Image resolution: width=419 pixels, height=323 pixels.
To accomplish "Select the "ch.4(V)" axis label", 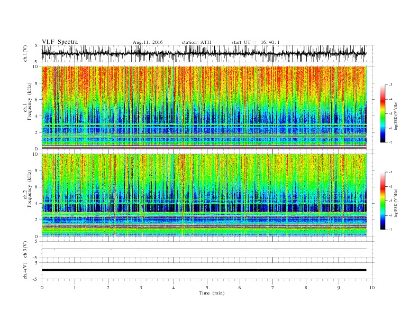I will [x=25, y=271].
